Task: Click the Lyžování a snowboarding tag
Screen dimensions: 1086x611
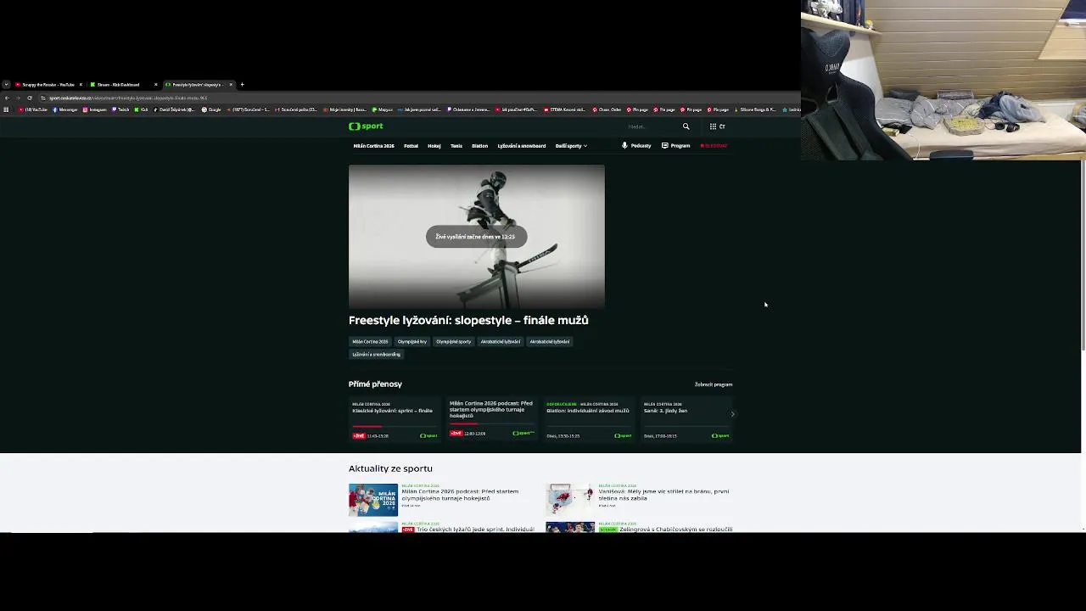Action: pos(376,355)
